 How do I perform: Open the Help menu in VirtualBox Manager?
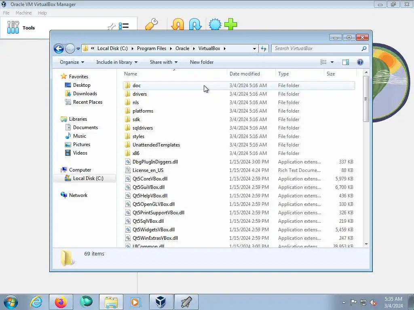click(x=42, y=13)
